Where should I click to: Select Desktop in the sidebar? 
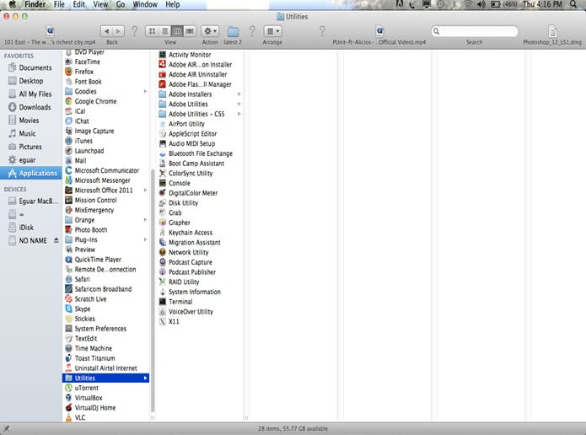click(x=30, y=81)
